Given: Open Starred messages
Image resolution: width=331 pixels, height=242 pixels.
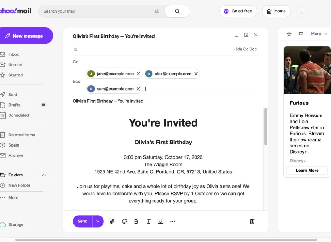Looking at the screenshot, I should pos(12,75).
